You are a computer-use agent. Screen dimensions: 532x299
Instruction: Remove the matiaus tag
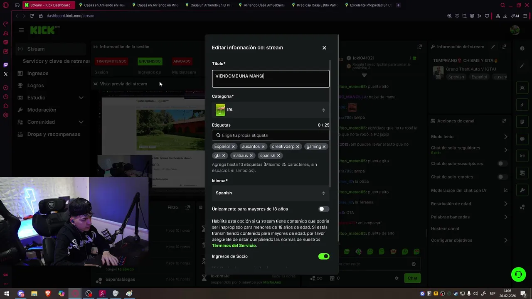tap(251, 156)
